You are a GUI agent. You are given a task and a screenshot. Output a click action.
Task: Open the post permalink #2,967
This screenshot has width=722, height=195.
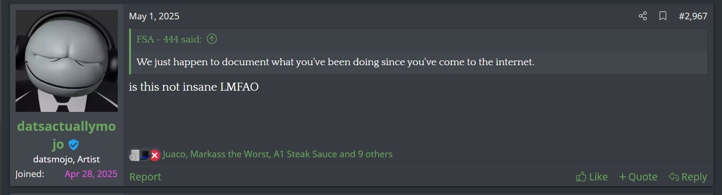pyautogui.click(x=693, y=17)
